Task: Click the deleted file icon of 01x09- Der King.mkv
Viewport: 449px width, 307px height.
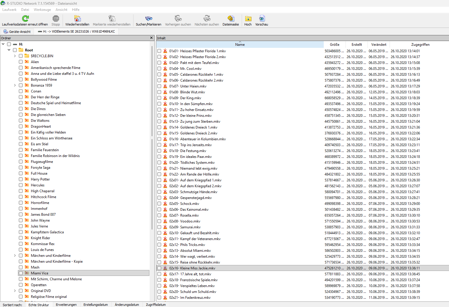Action: 165,98
